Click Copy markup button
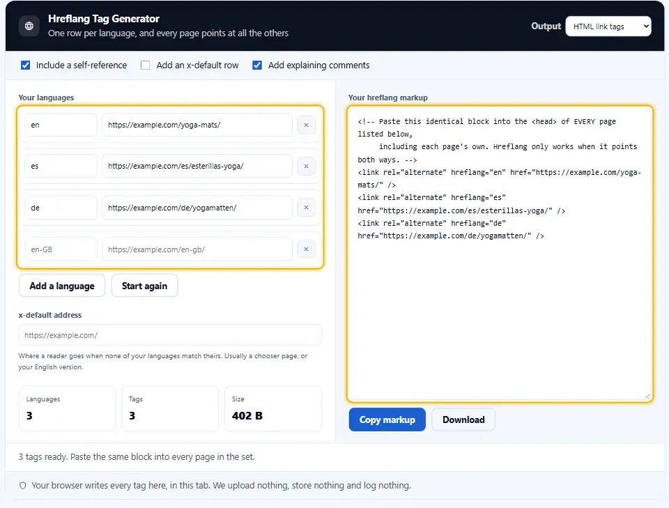The image size is (669, 508). 387,420
